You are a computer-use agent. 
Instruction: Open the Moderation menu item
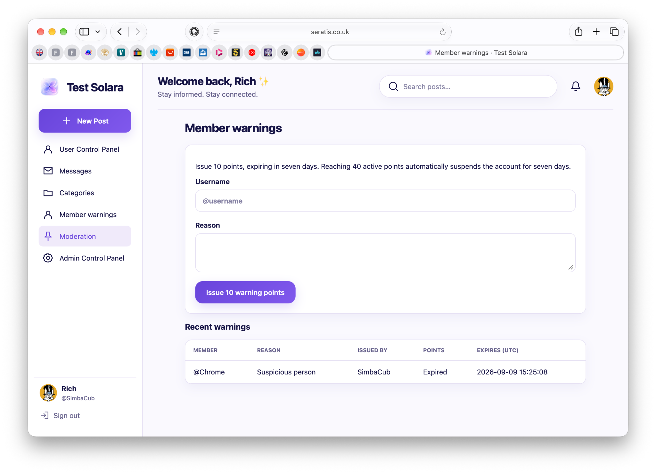[x=85, y=236]
